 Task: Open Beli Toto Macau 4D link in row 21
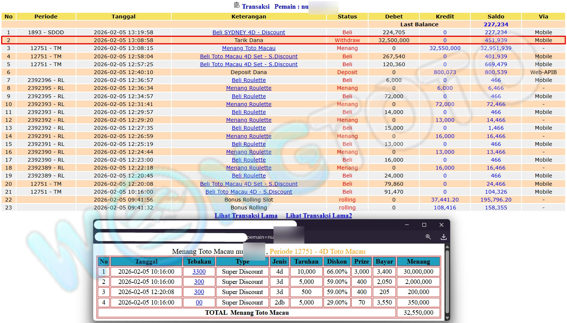(248, 192)
